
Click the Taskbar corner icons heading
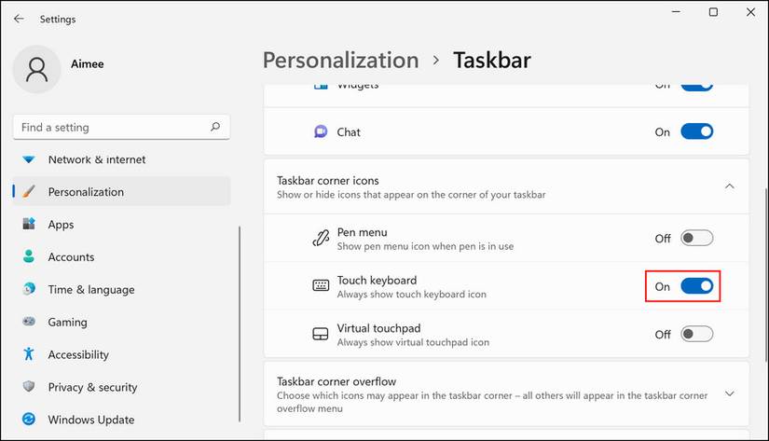tap(327, 181)
